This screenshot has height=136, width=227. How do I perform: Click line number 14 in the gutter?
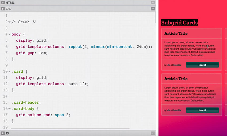(5, 96)
